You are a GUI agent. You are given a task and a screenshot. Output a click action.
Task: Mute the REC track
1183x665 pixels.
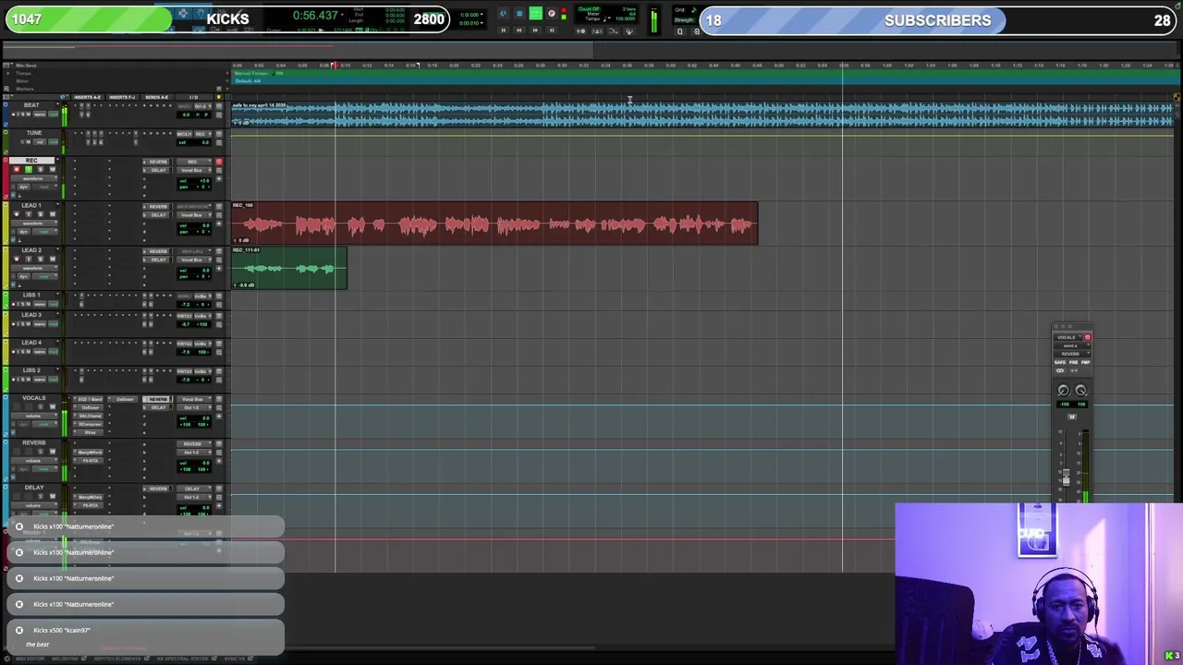tap(53, 169)
